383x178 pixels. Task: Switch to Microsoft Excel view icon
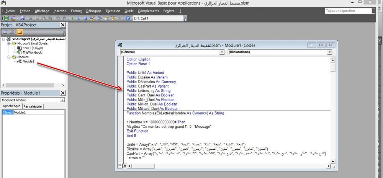tap(7, 18)
